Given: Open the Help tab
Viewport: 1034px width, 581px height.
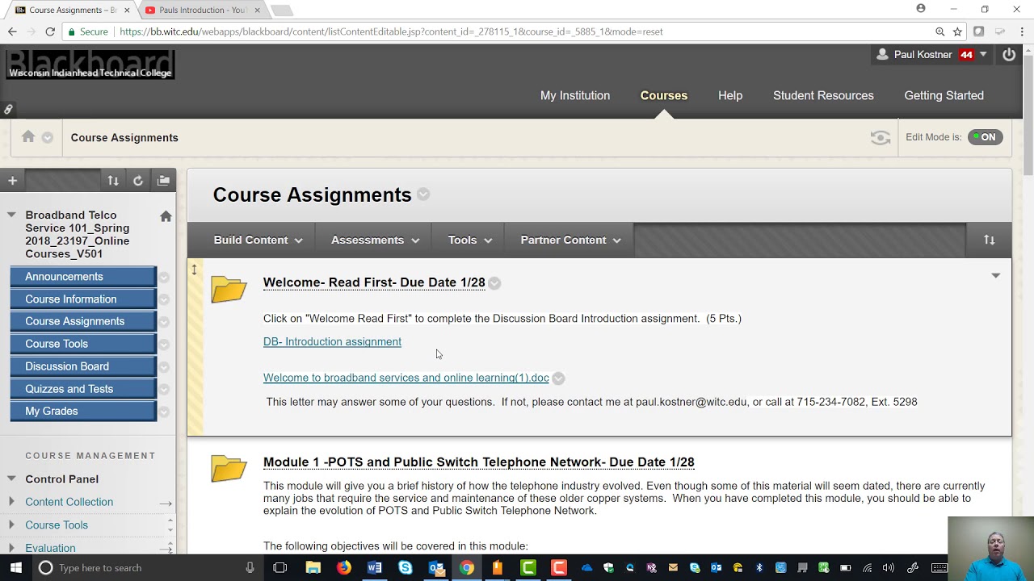Looking at the screenshot, I should pos(730,95).
